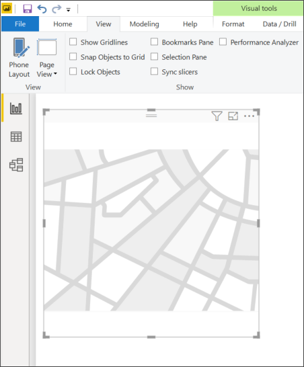Open the File menu button
Screen dimensions: 304x367
pos(20,24)
